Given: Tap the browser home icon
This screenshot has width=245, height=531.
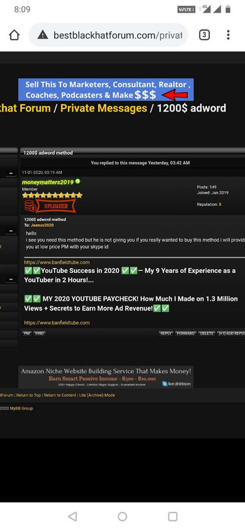Looking at the screenshot, I should coord(14,35).
